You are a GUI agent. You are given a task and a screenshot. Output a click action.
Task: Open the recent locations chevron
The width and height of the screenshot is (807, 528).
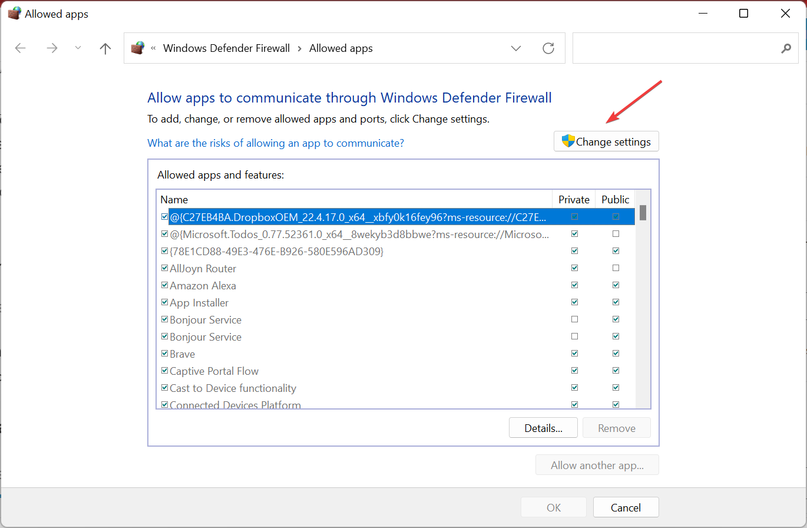pyautogui.click(x=78, y=48)
